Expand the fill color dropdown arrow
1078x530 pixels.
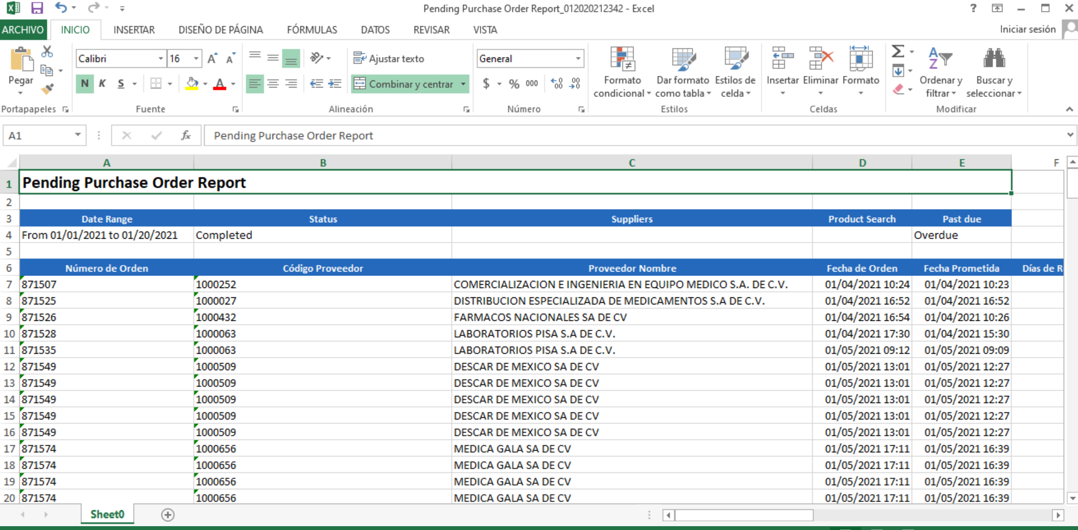tap(204, 84)
